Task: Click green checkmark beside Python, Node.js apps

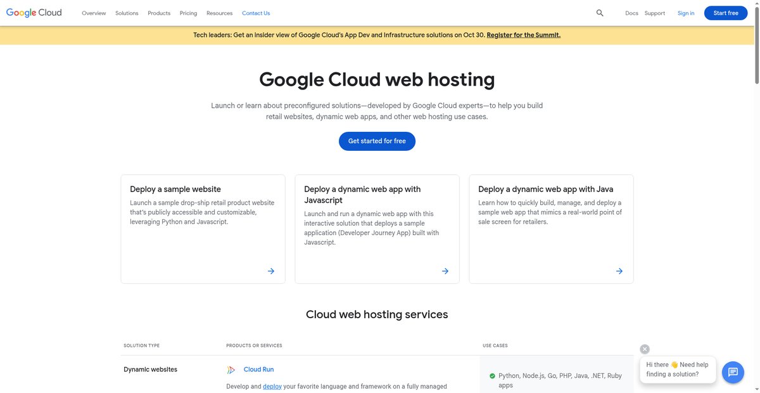Action: 492,376
